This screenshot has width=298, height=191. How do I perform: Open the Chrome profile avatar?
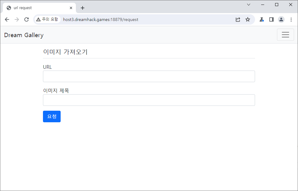(x=281, y=19)
